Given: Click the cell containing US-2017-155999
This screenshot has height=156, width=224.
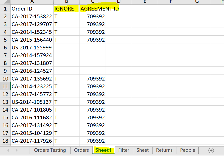Looking at the screenshot, I should (32, 48).
